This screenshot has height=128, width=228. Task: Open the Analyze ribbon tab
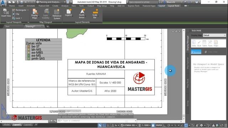click(65, 6)
